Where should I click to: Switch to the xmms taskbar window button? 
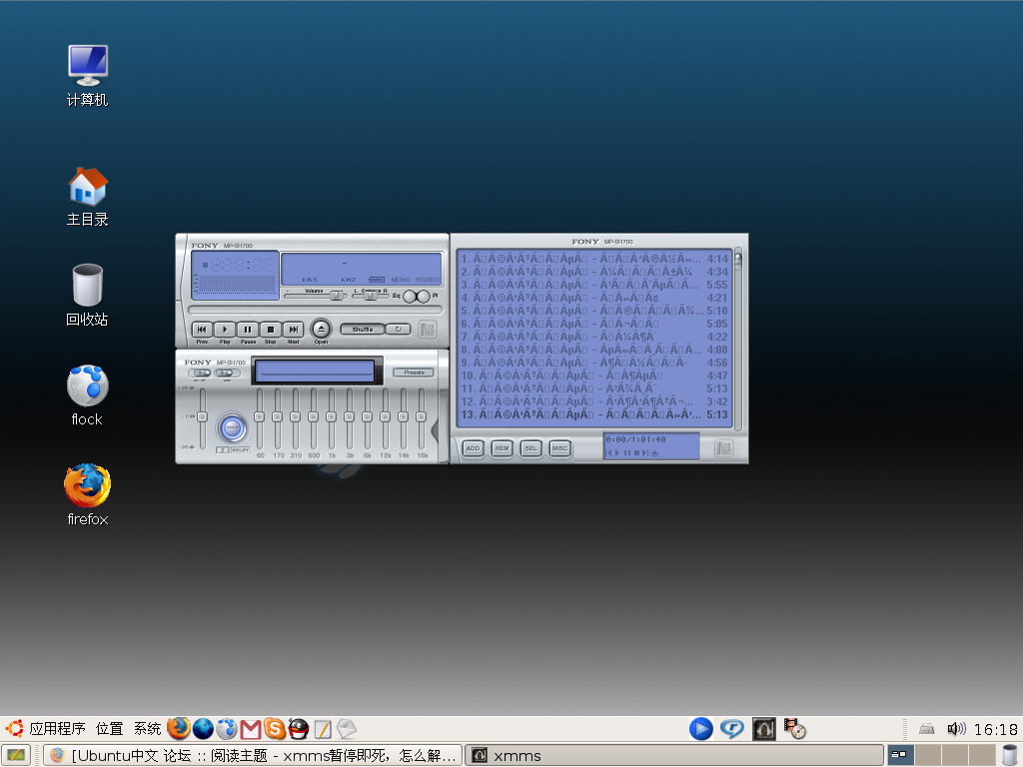coord(674,755)
